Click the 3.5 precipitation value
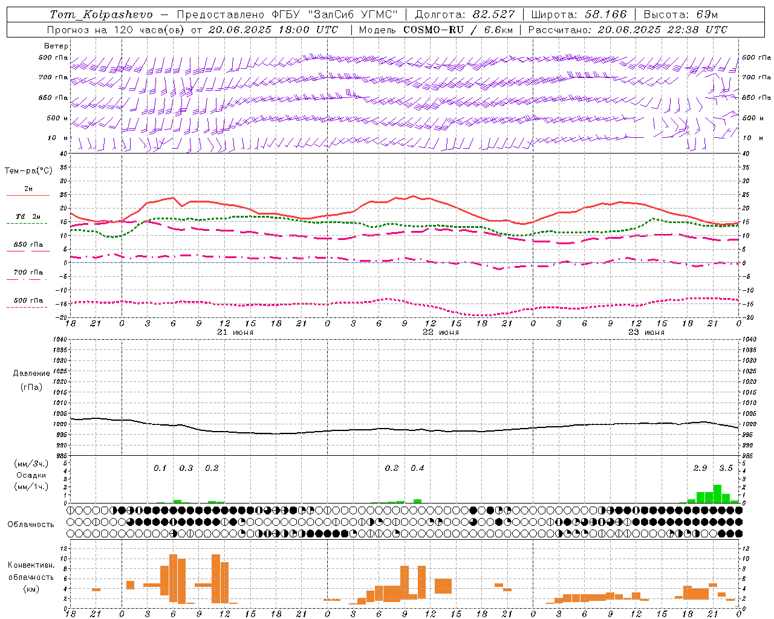 [726, 468]
